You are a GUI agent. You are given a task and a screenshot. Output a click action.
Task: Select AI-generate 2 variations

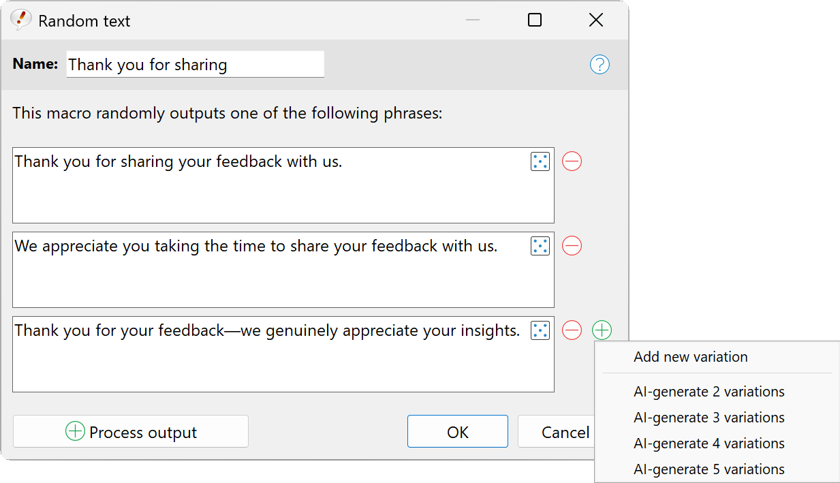point(709,392)
